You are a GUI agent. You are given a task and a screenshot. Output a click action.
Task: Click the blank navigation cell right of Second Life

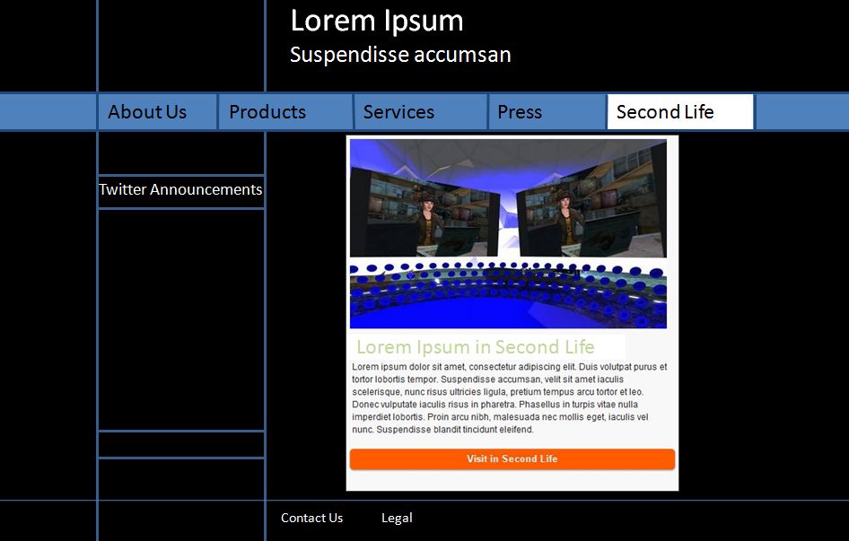point(801,112)
